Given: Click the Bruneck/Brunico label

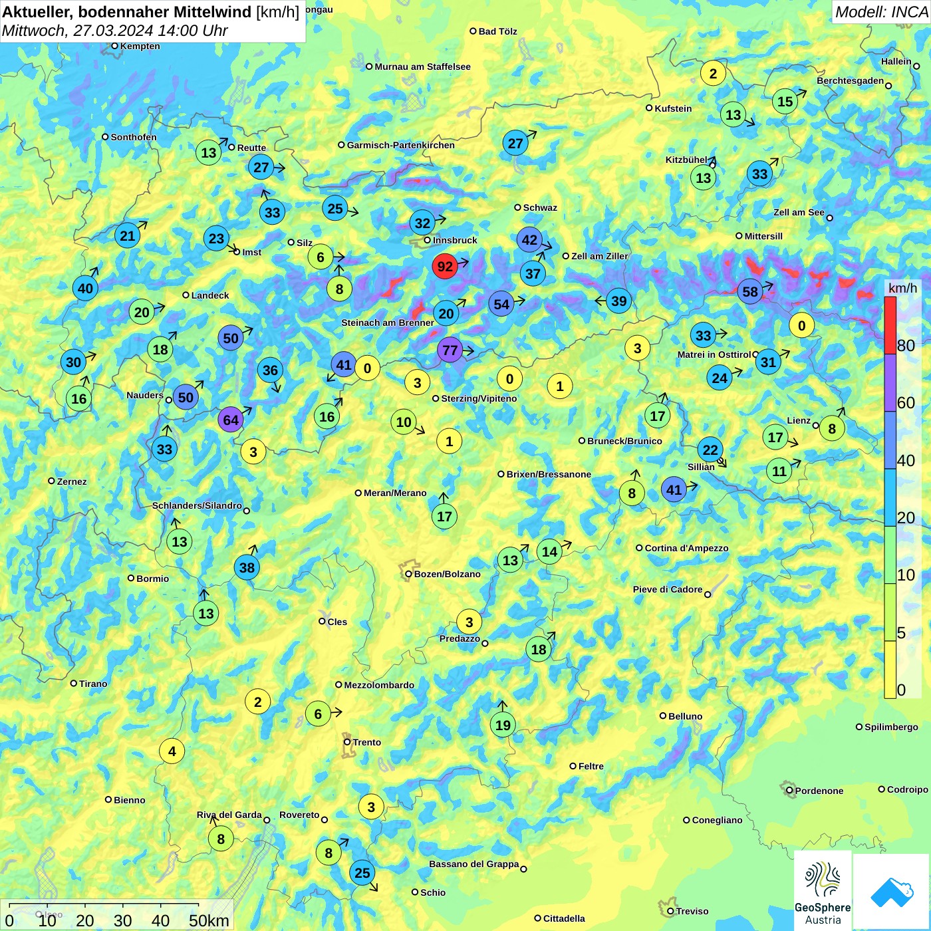Looking at the screenshot, I should 624,441.
